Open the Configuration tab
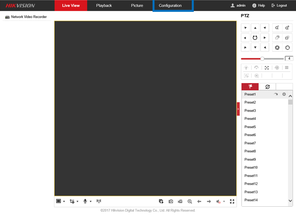 point(170,6)
